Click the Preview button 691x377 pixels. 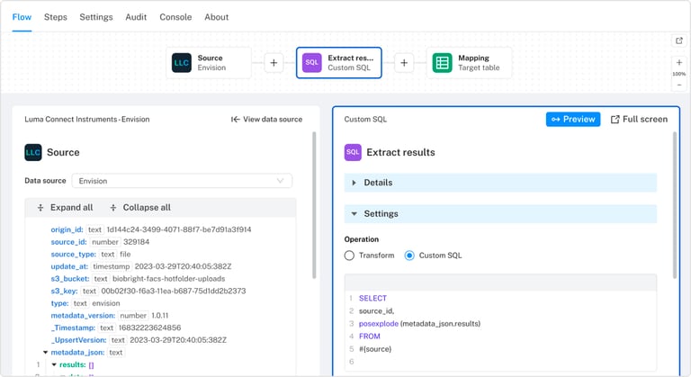[x=573, y=119]
